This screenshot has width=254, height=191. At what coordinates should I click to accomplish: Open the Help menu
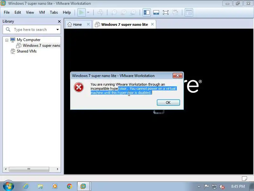tap(67, 12)
